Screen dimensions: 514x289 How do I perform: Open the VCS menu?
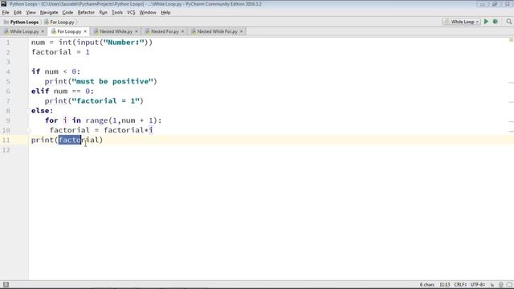pos(131,13)
